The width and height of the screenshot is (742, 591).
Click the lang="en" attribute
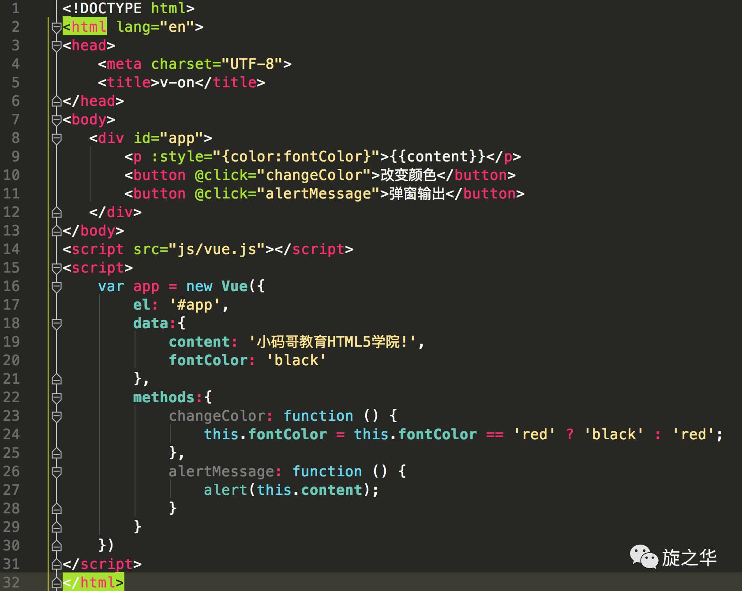pyautogui.click(x=155, y=27)
